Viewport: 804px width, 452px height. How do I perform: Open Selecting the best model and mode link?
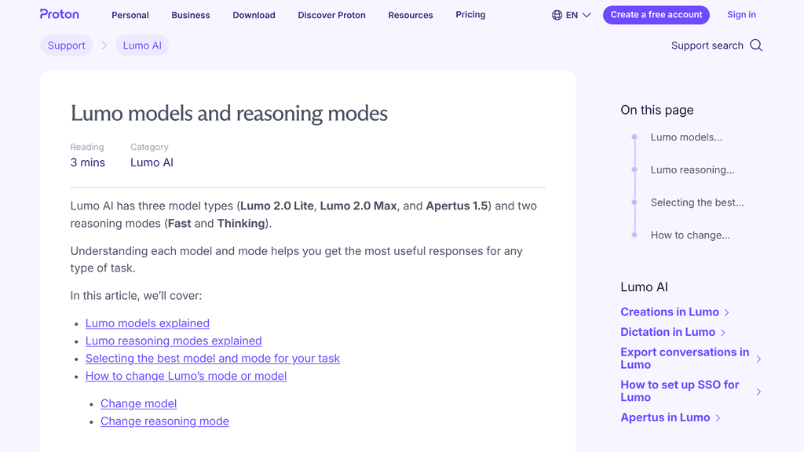point(212,358)
